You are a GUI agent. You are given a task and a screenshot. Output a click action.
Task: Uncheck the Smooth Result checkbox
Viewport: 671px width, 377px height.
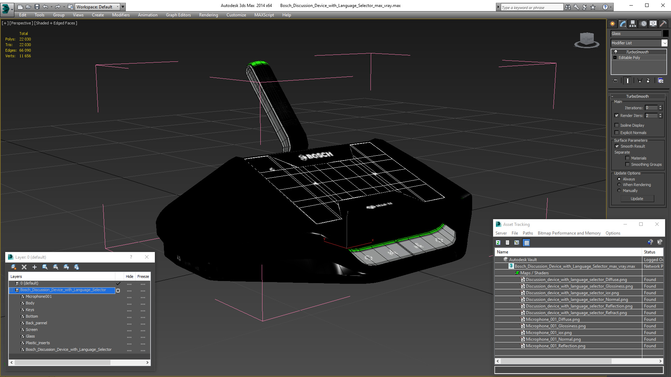(x=617, y=146)
